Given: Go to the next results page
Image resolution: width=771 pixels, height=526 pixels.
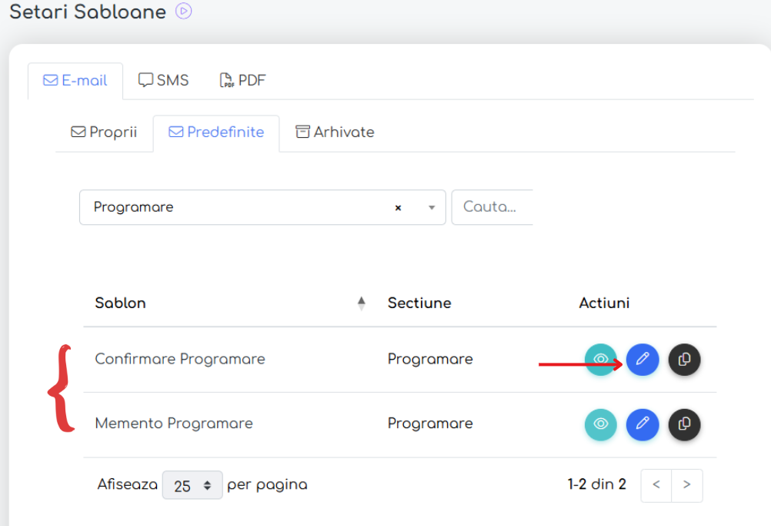Looking at the screenshot, I should (687, 485).
